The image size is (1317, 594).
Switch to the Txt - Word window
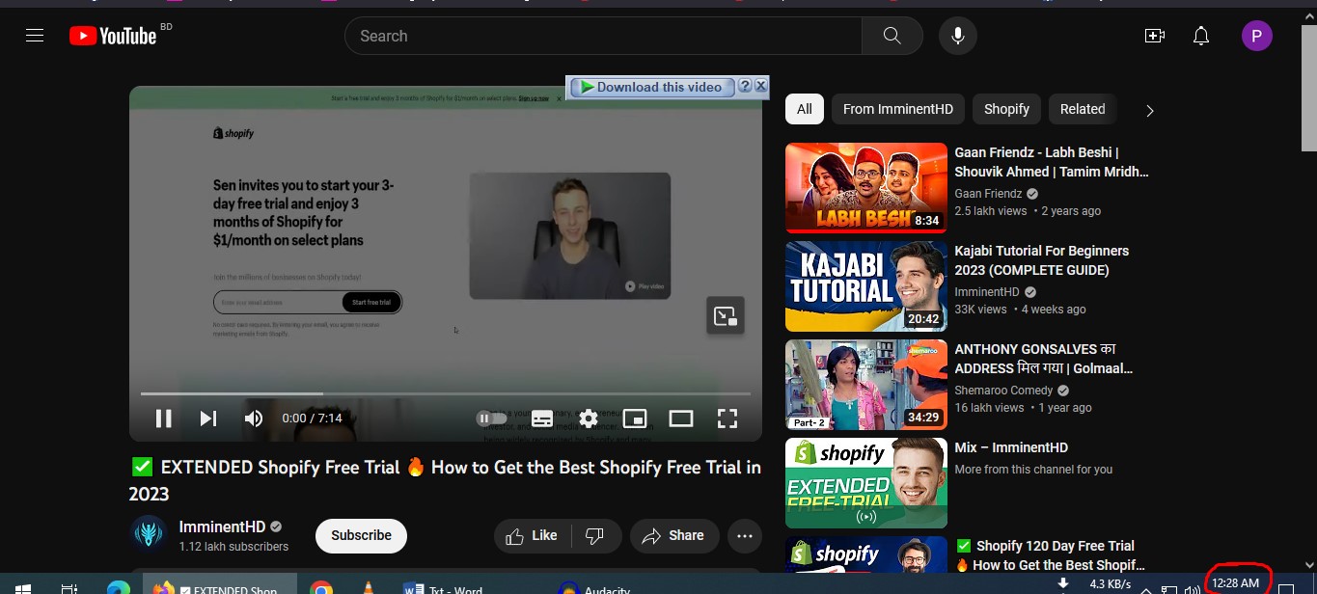[444, 587]
